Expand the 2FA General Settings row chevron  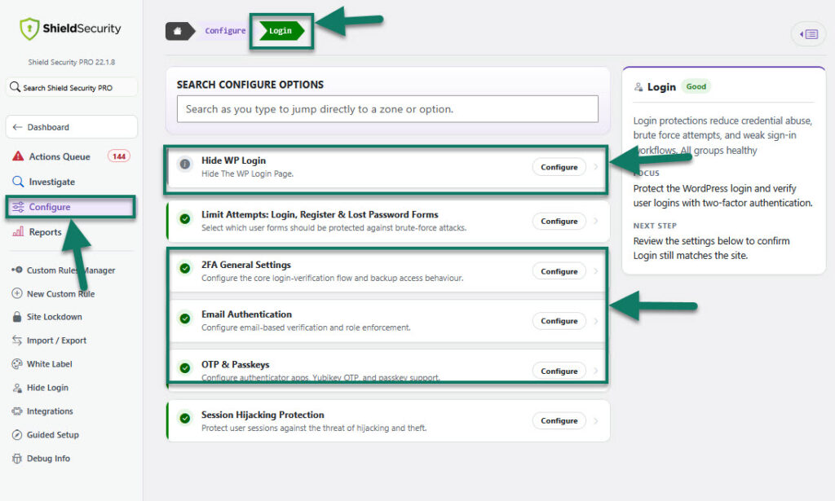(596, 271)
